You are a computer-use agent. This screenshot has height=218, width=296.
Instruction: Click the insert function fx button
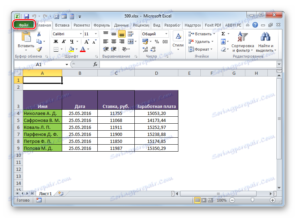pos(95,64)
